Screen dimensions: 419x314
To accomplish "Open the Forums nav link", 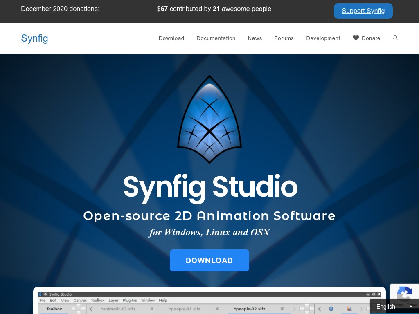I will point(284,38).
